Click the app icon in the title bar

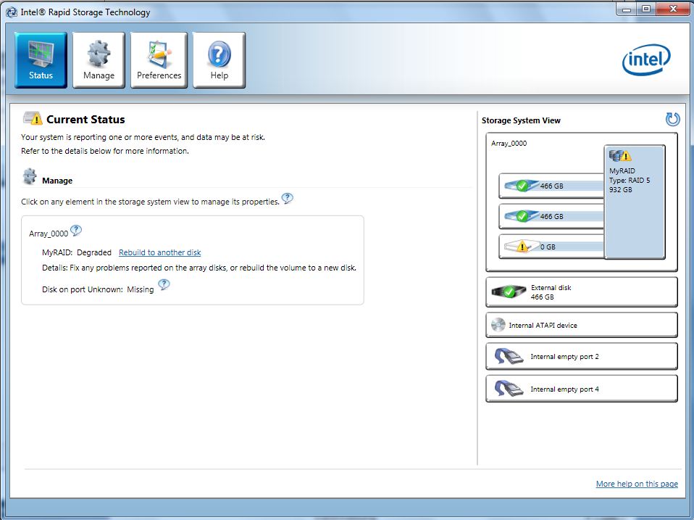[11, 12]
